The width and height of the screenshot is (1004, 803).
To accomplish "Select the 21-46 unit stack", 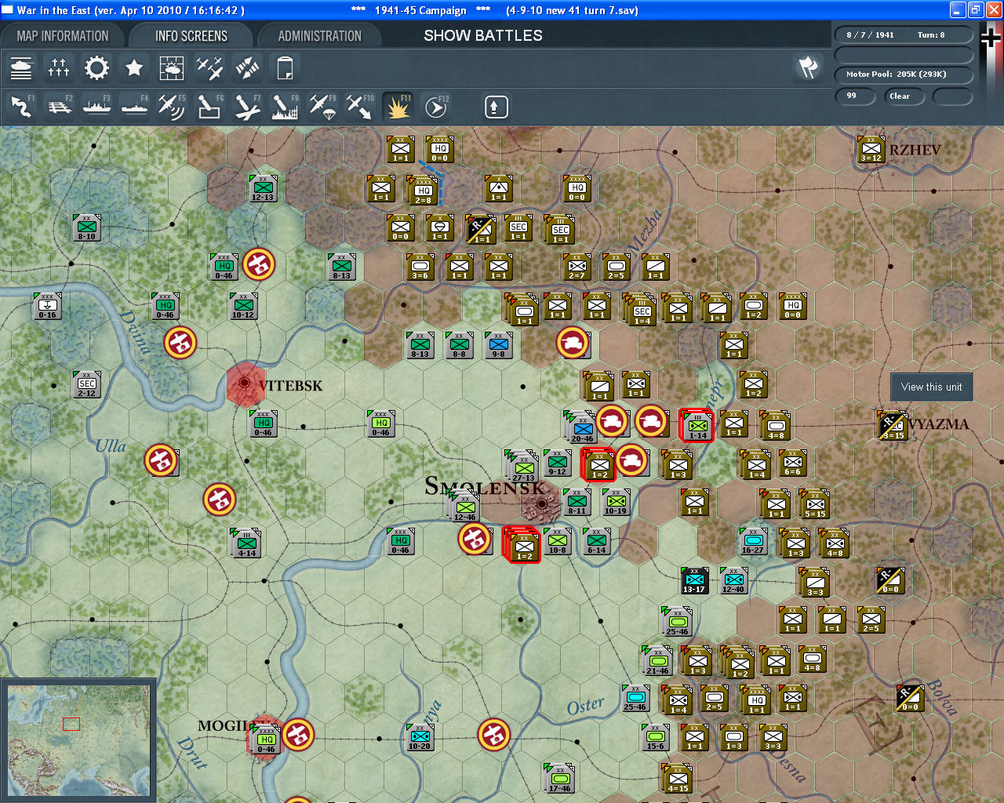I will (x=657, y=662).
